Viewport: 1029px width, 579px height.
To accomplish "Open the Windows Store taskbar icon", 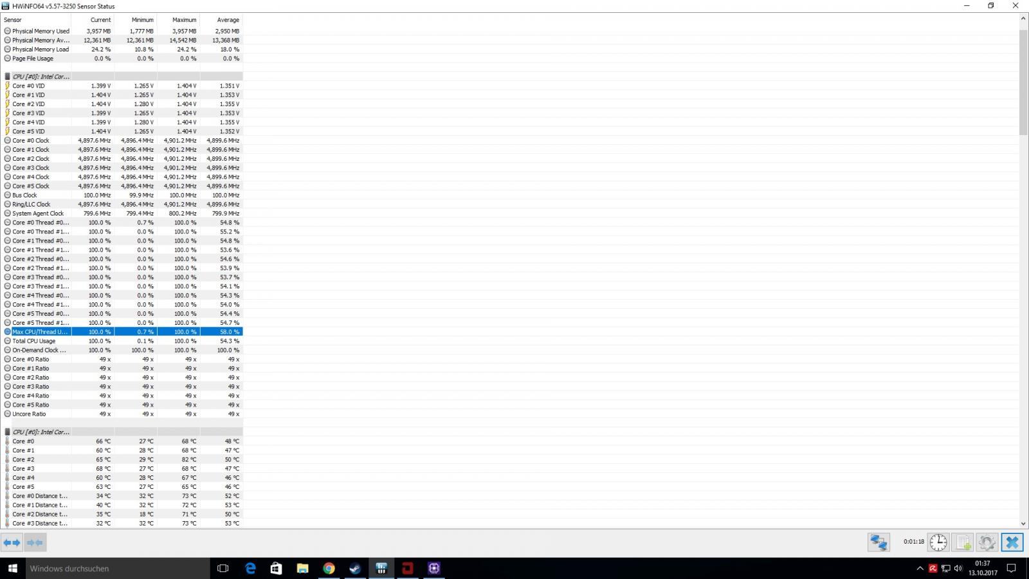I will pyautogui.click(x=276, y=568).
